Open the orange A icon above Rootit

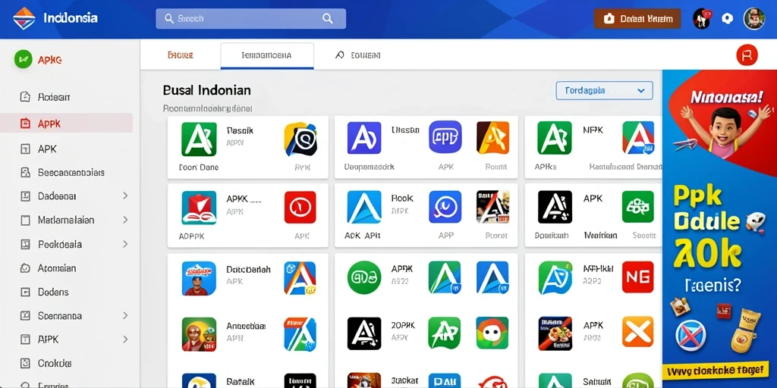click(492, 138)
